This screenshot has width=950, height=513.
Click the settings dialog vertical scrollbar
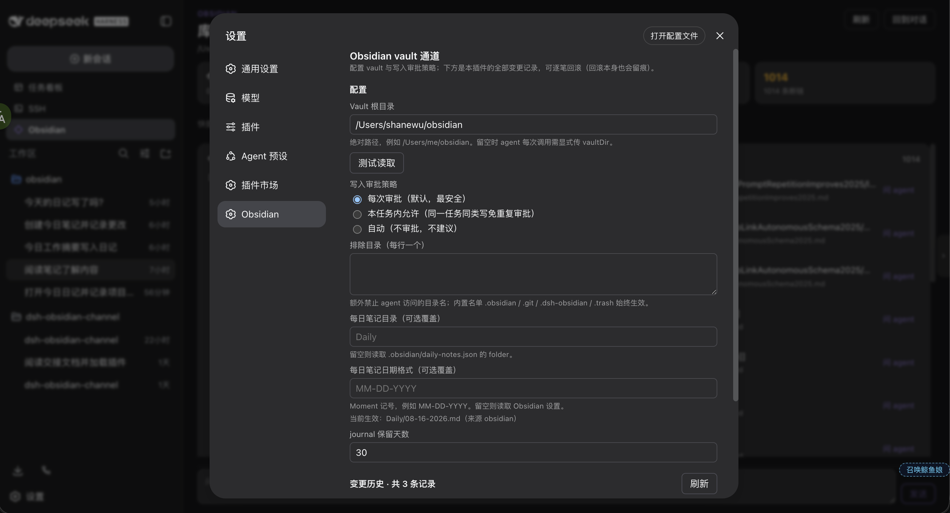point(735,225)
